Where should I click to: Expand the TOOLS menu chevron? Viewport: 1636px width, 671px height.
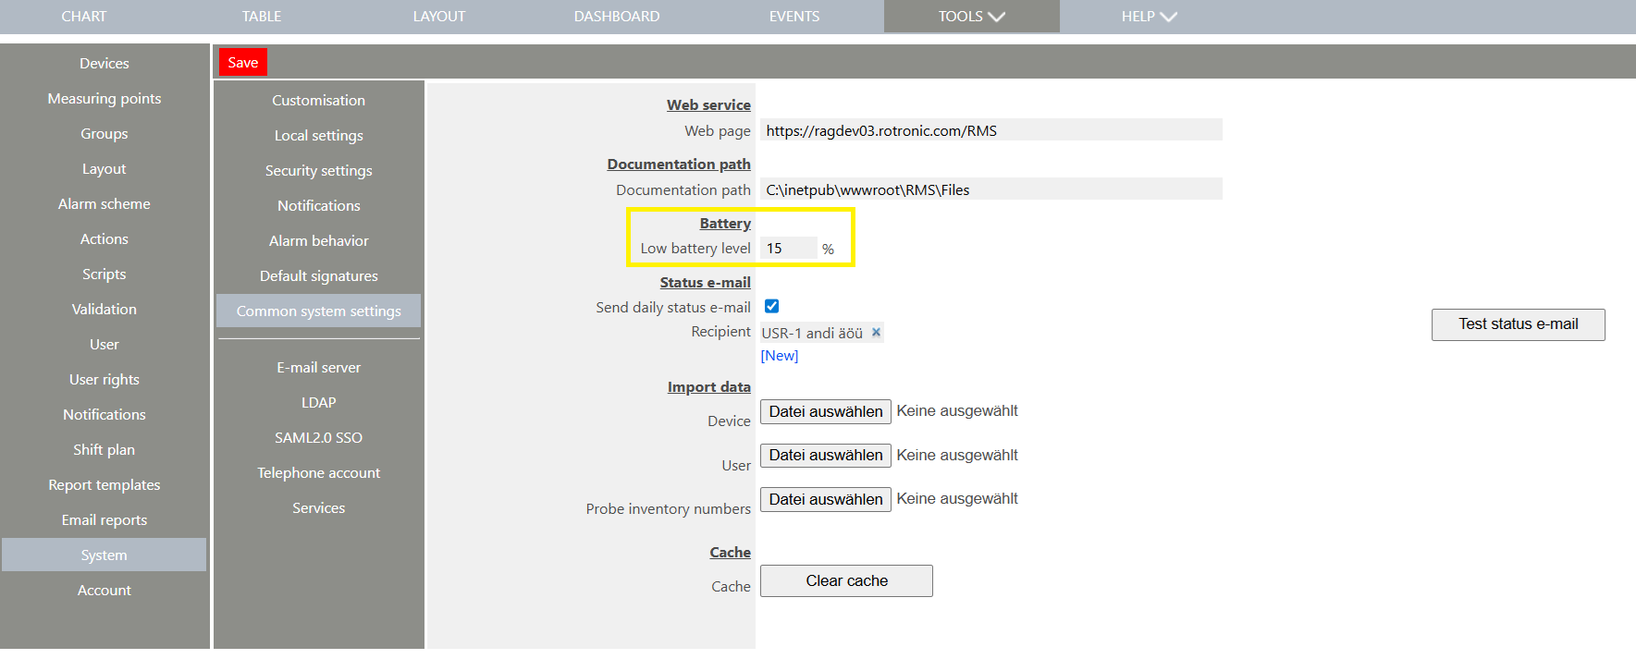tap(996, 17)
